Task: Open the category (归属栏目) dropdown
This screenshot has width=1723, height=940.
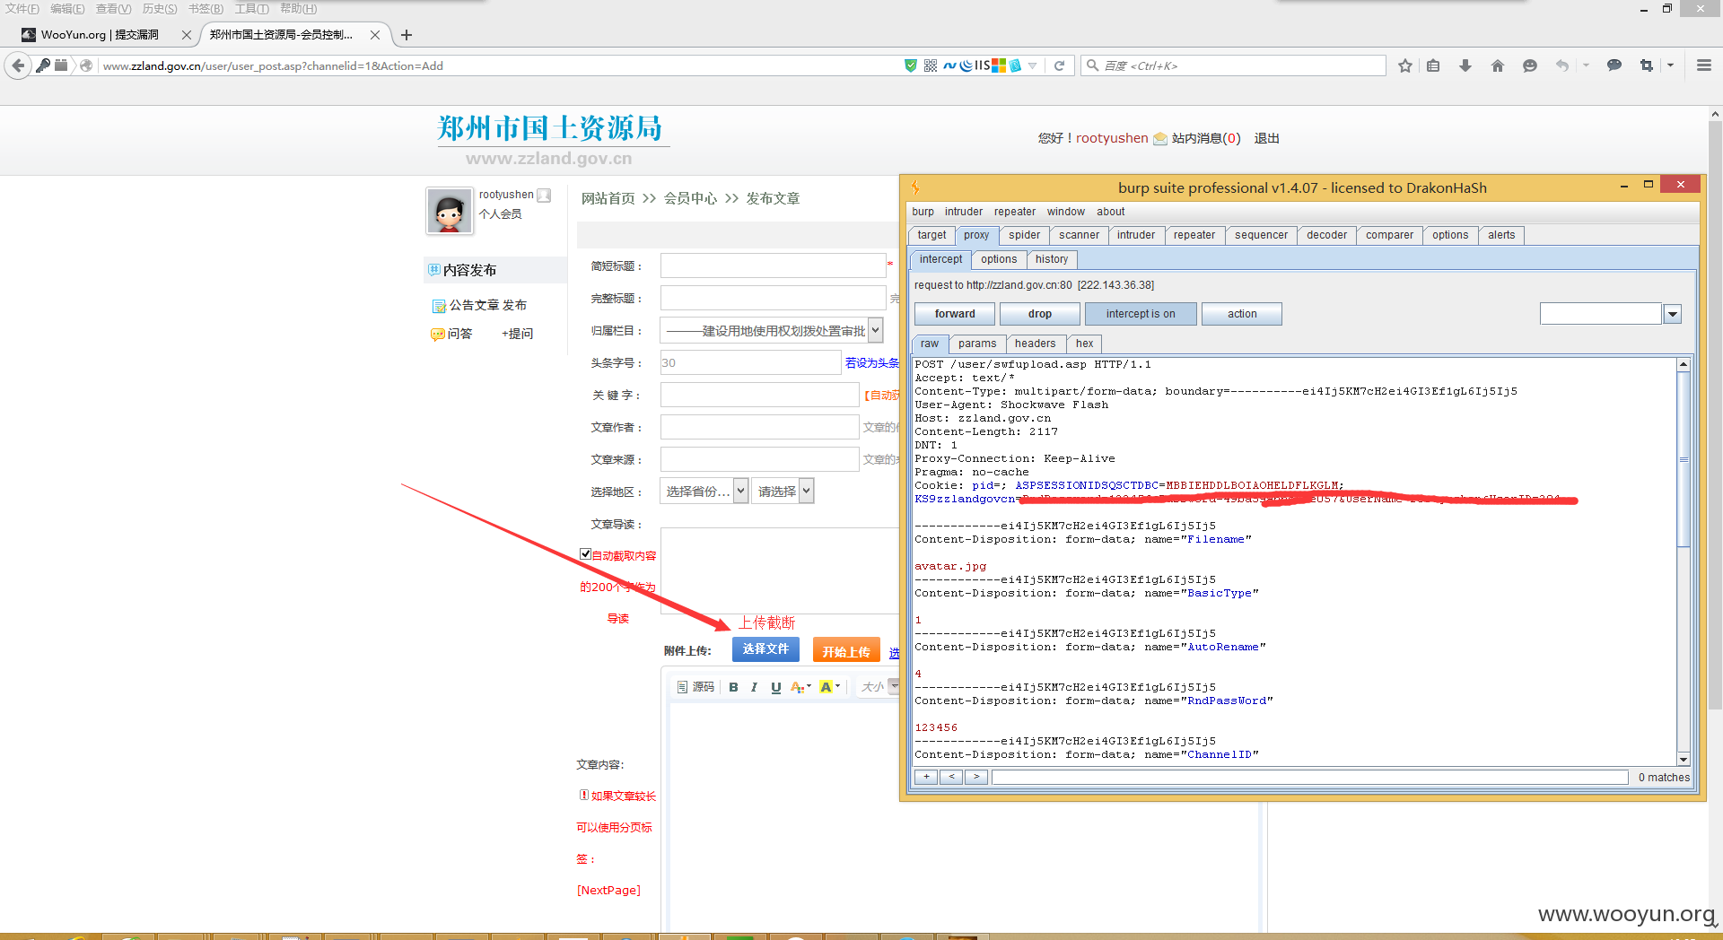Action: point(772,331)
